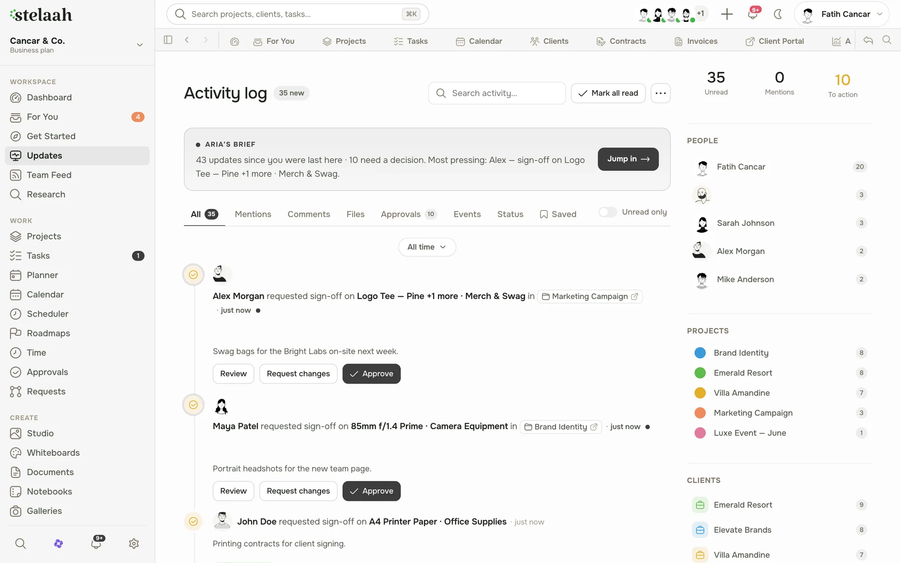Focus the global search projects field
Image resolution: width=901 pixels, height=563 pixels.
297,14
